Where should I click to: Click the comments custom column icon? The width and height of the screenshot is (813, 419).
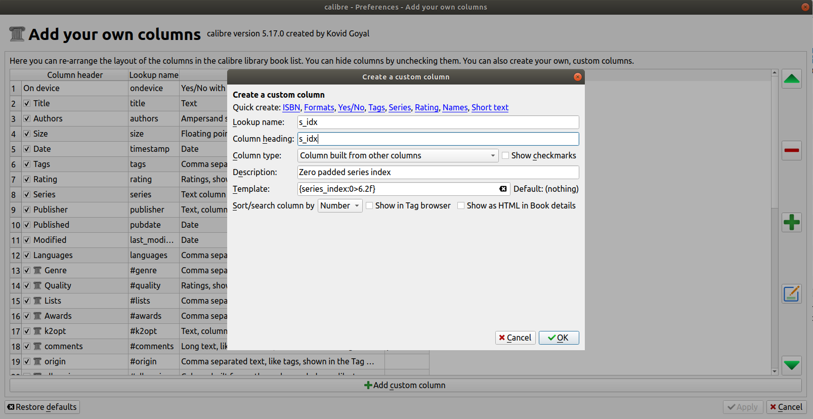point(37,346)
